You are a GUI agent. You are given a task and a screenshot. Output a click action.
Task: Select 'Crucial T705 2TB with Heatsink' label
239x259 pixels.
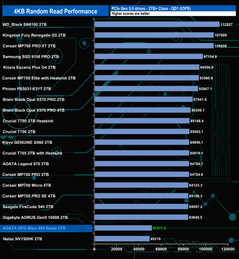point(32,153)
